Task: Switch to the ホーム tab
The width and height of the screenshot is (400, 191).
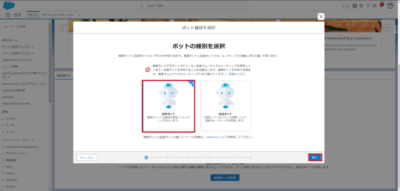Action: pyautogui.click(x=33, y=15)
